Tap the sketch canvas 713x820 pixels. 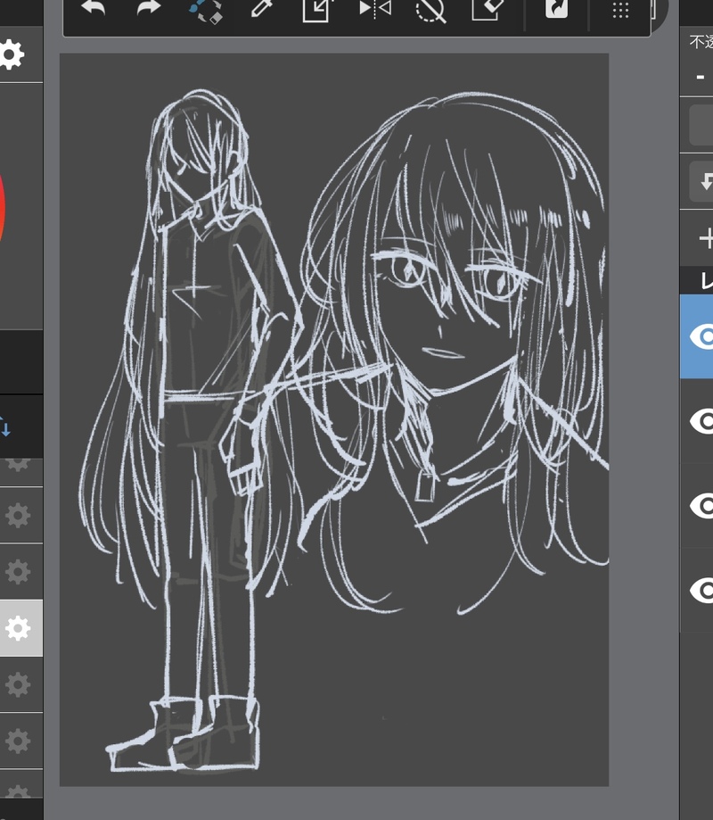click(x=334, y=419)
